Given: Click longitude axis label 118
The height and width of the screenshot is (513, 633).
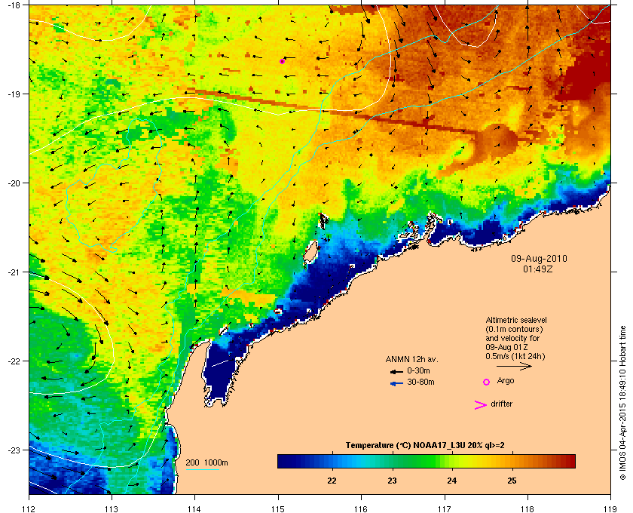Looking at the screenshot, I should click(527, 508).
